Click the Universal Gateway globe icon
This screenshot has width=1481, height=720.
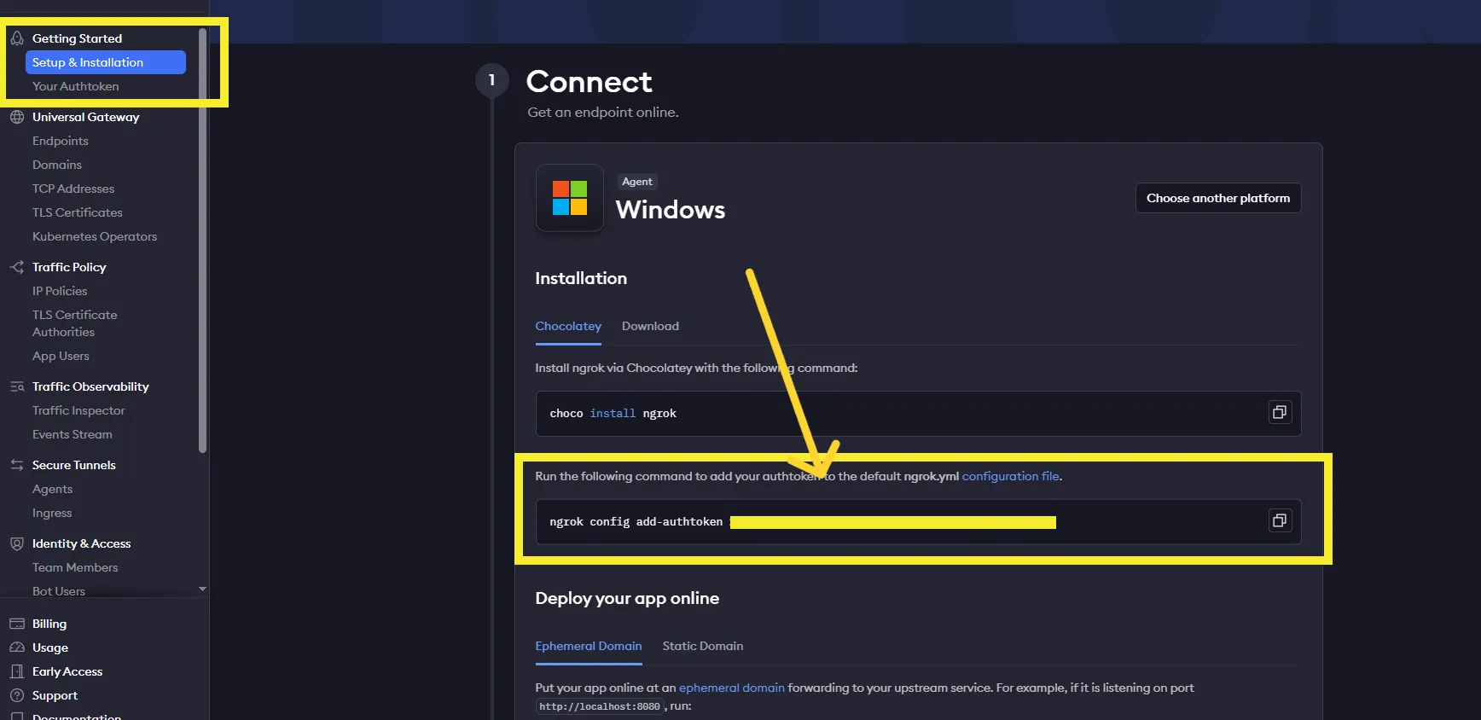(x=17, y=117)
